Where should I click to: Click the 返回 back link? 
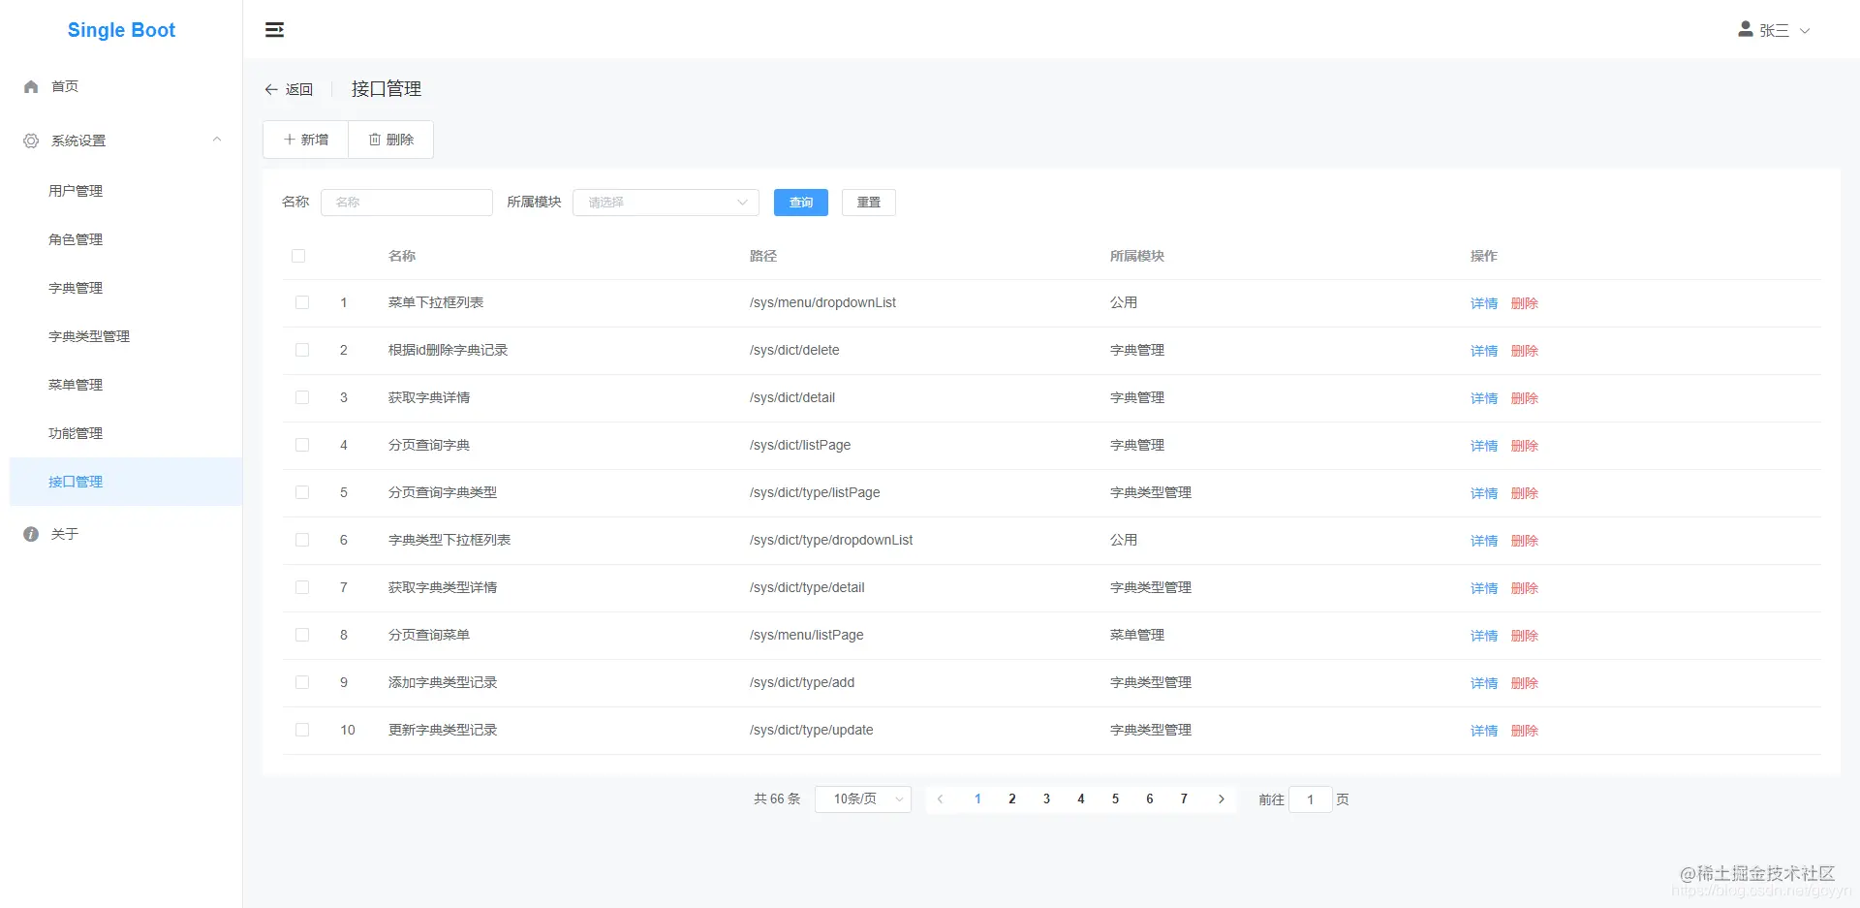289,89
